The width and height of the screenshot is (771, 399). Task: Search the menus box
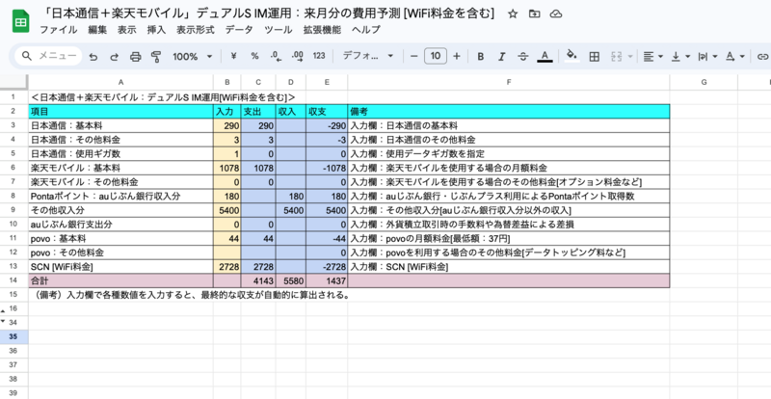[x=48, y=56]
